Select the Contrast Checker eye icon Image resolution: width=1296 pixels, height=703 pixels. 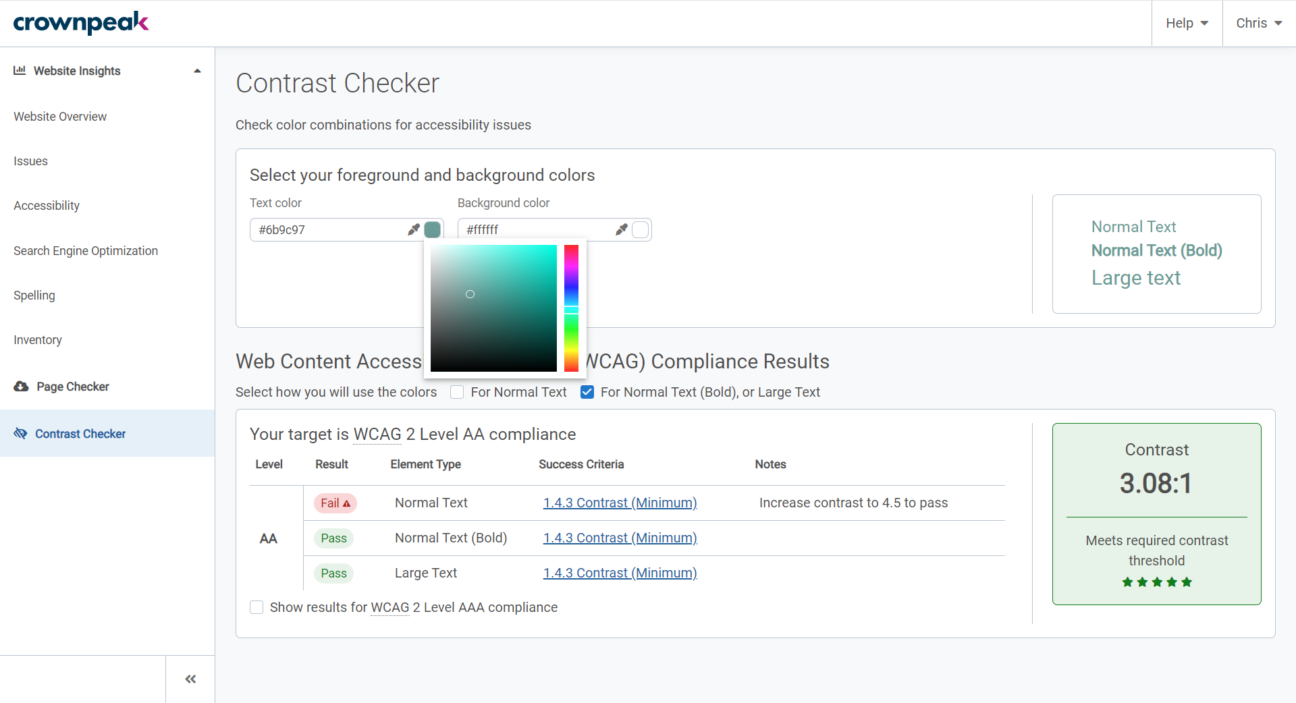[21, 433]
